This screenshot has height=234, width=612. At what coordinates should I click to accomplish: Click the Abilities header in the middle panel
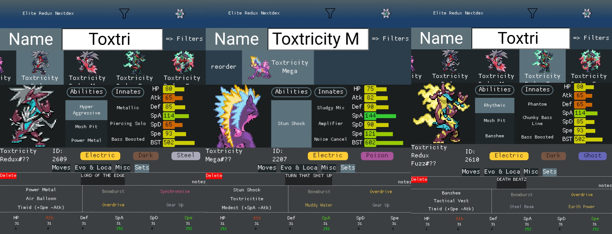point(291,92)
